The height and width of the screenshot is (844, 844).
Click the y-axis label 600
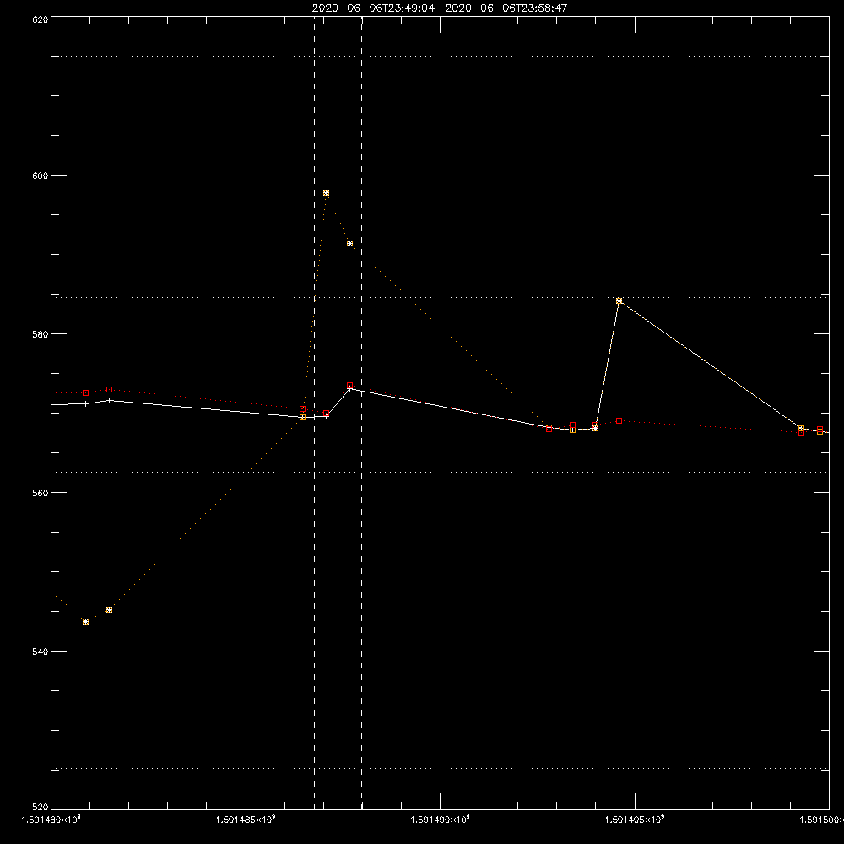pos(41,176)
